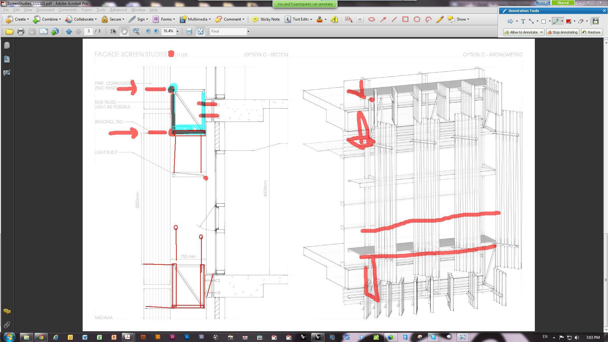Click the Open file folder icon
The image size is (608, 342).
9,31
